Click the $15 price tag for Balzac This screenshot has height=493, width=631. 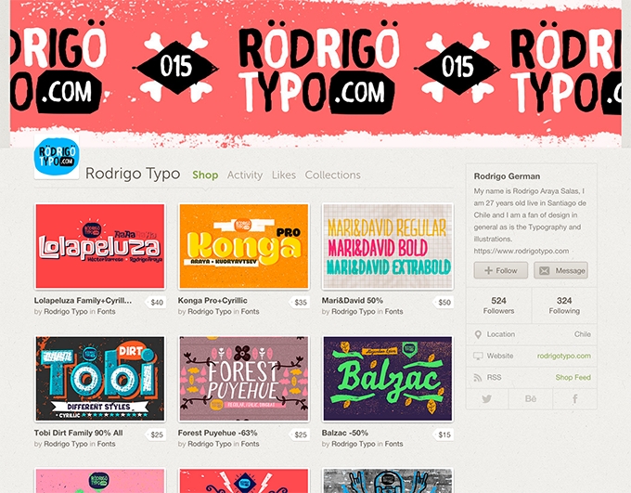pyautogui.click(x=444, y=435)
